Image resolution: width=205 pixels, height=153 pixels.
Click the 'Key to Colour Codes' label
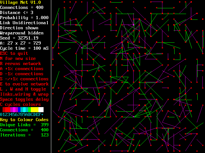tap(24, 120)
